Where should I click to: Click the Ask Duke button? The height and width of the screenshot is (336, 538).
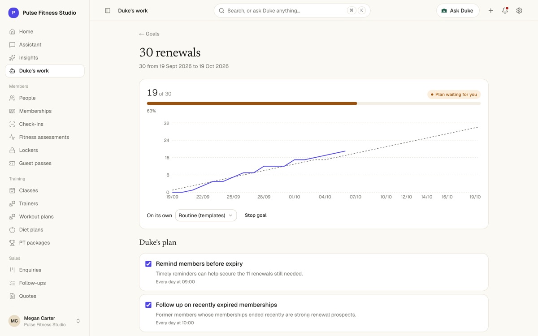tap(458, 11)
